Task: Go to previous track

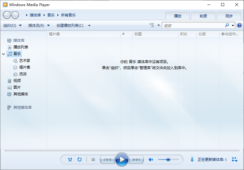Action: (107, 159)
